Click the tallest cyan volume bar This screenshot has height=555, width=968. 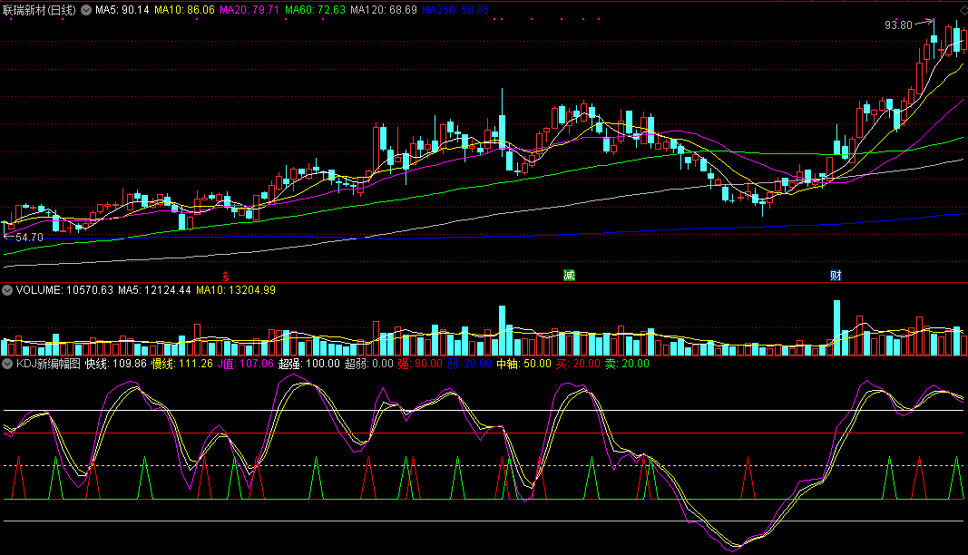point(837,327)
